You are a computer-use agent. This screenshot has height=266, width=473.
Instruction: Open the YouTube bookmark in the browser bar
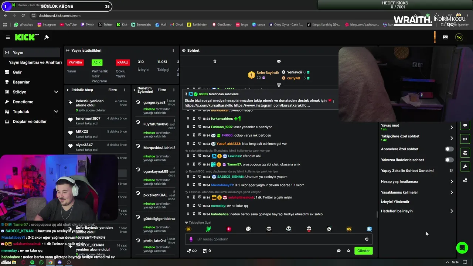click(68, 25)
